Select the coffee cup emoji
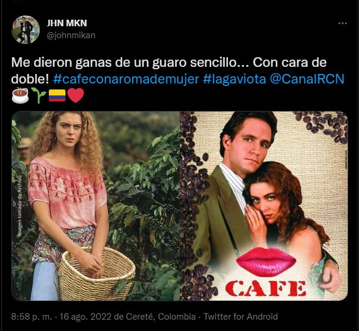Screen dimensions: 359x331 click(x=20, y=95)
